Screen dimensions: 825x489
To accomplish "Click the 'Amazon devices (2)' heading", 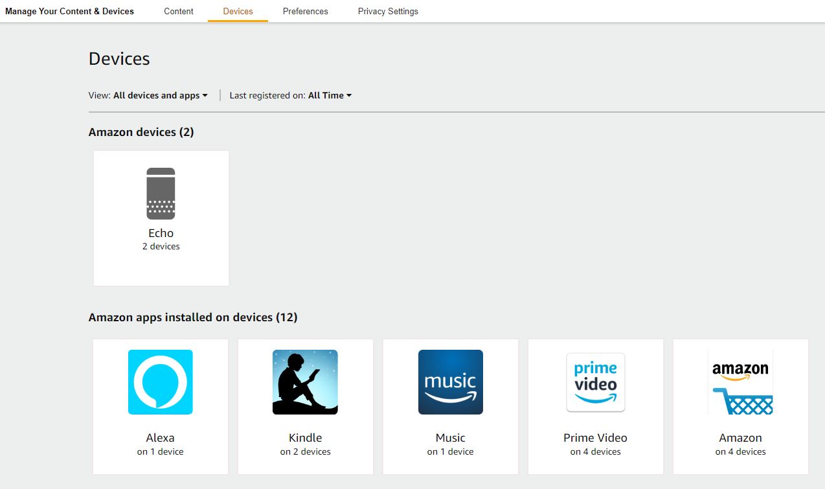I will (x=141, y=132).
